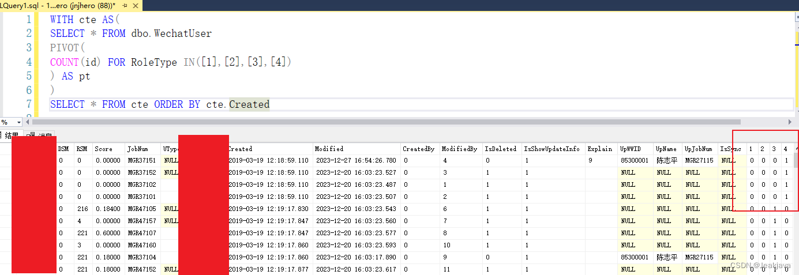Click dbo.WechatUser in query line 2

pyautogui.click(x=171, y=33)
